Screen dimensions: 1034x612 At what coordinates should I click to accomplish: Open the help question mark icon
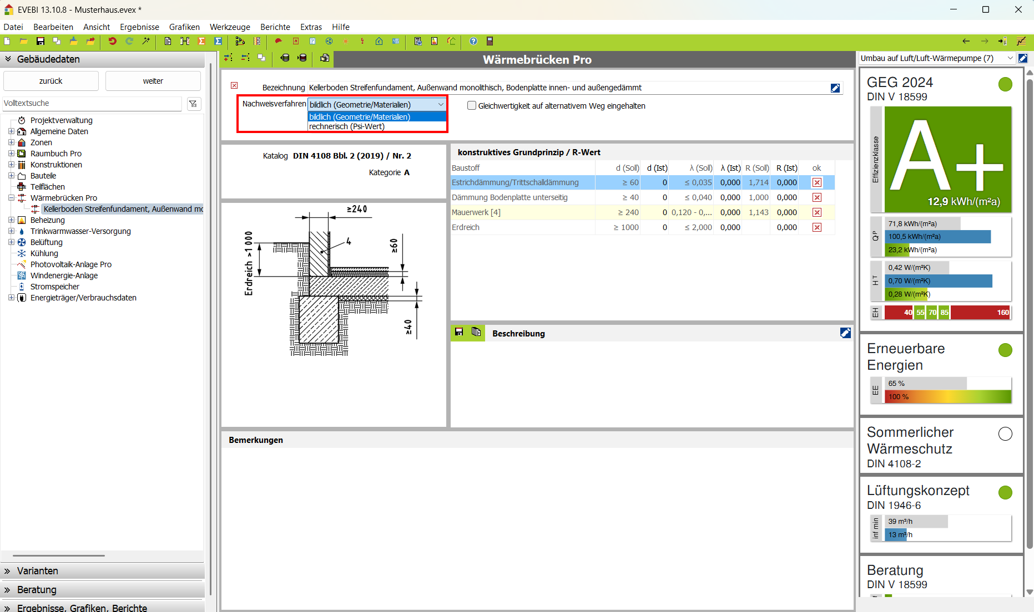pos(473,42)
